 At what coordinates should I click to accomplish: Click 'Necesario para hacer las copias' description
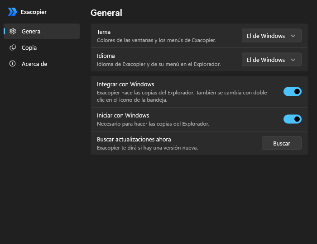153,124
